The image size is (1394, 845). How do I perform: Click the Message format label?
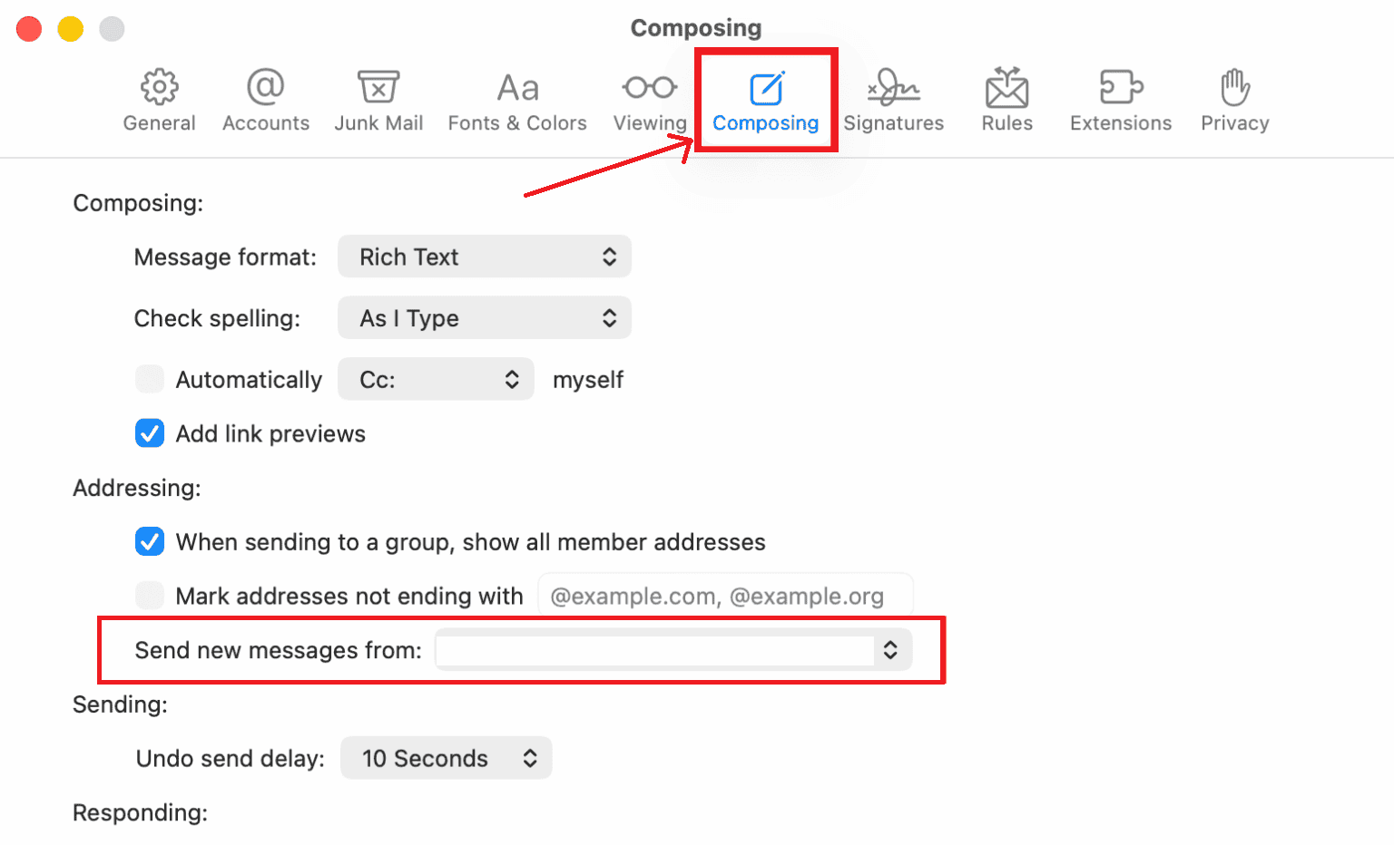coord(225,257)
